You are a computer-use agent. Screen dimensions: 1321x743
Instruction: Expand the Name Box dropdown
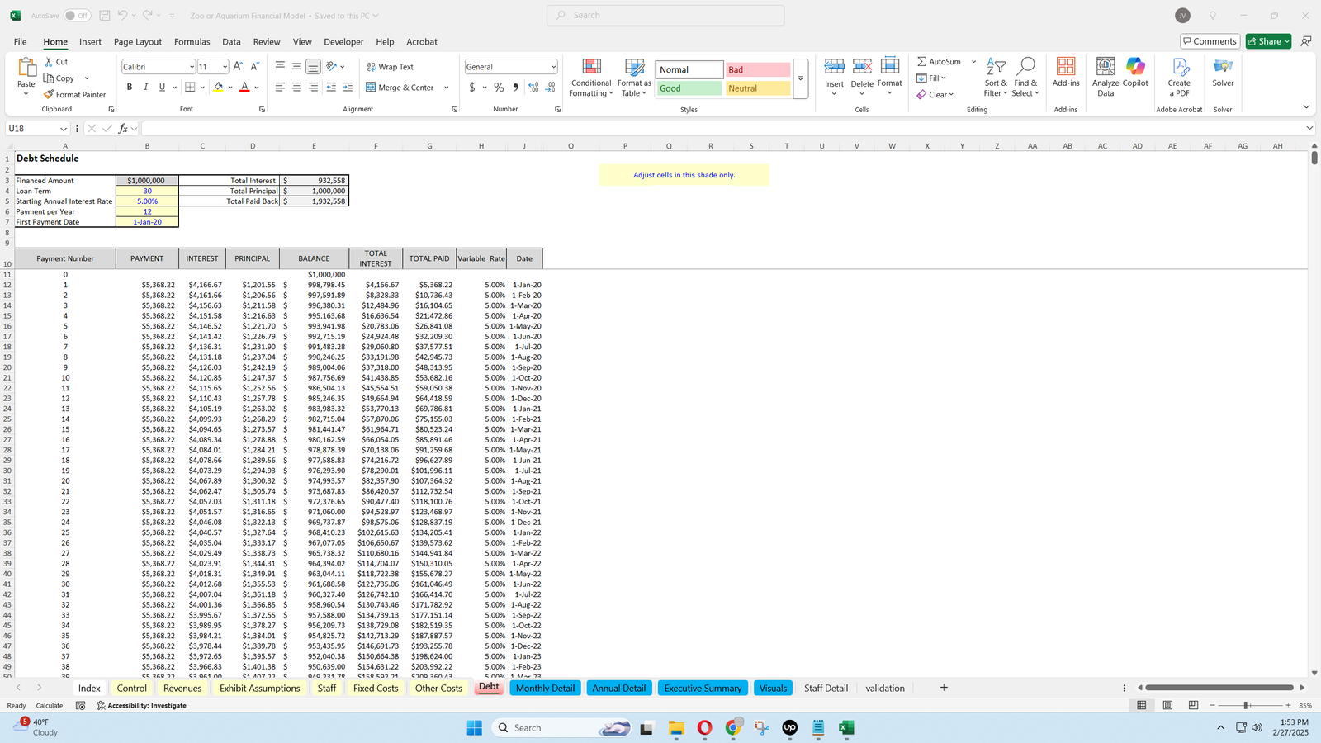64,129
